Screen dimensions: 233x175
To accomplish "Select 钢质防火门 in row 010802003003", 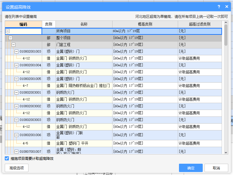I will [84, 120].
